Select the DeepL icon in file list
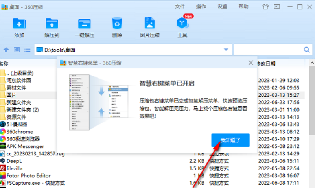 [3, 161]
